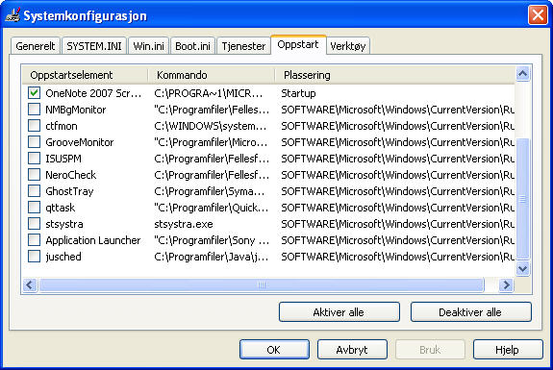The width and height of the screenshot is (553, 370).
Task: Open help with the Hjelp button
Action: coord(508,350)
